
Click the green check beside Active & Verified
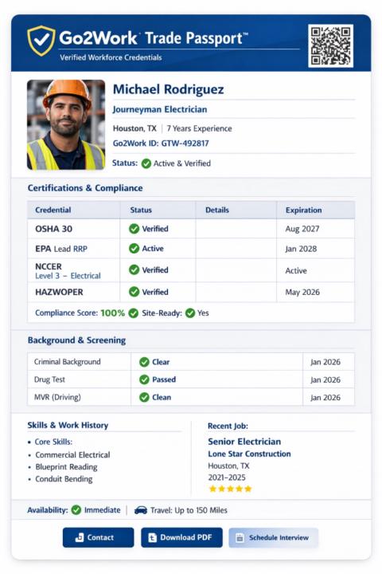coord(146,163)
